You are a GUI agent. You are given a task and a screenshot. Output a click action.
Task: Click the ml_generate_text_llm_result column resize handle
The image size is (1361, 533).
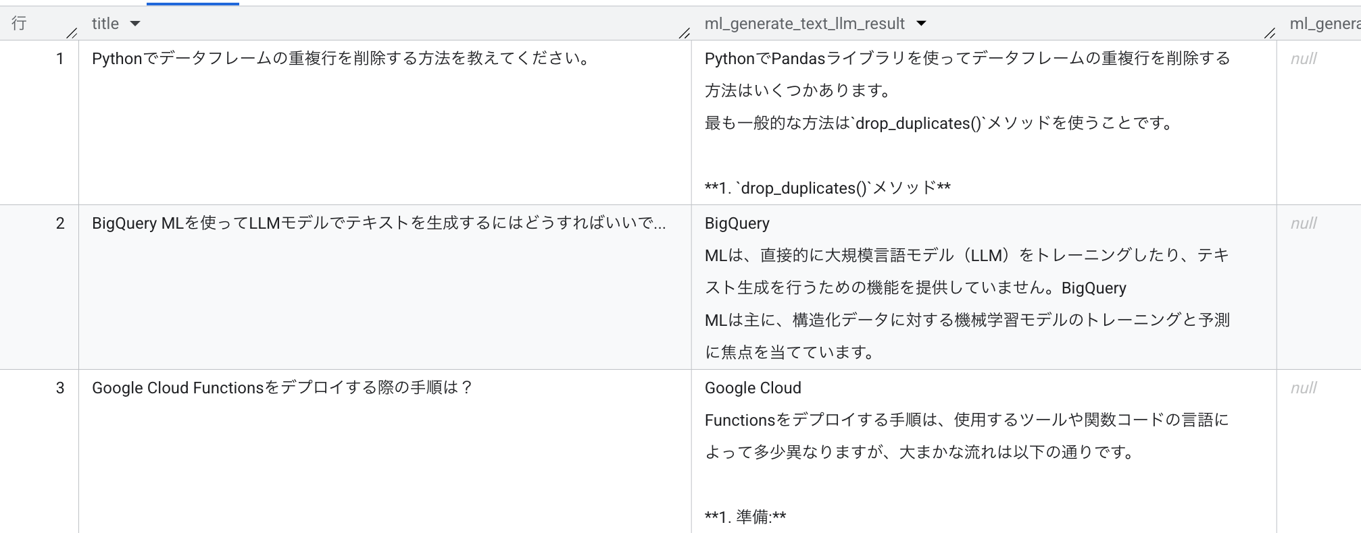click(1269, 32)
